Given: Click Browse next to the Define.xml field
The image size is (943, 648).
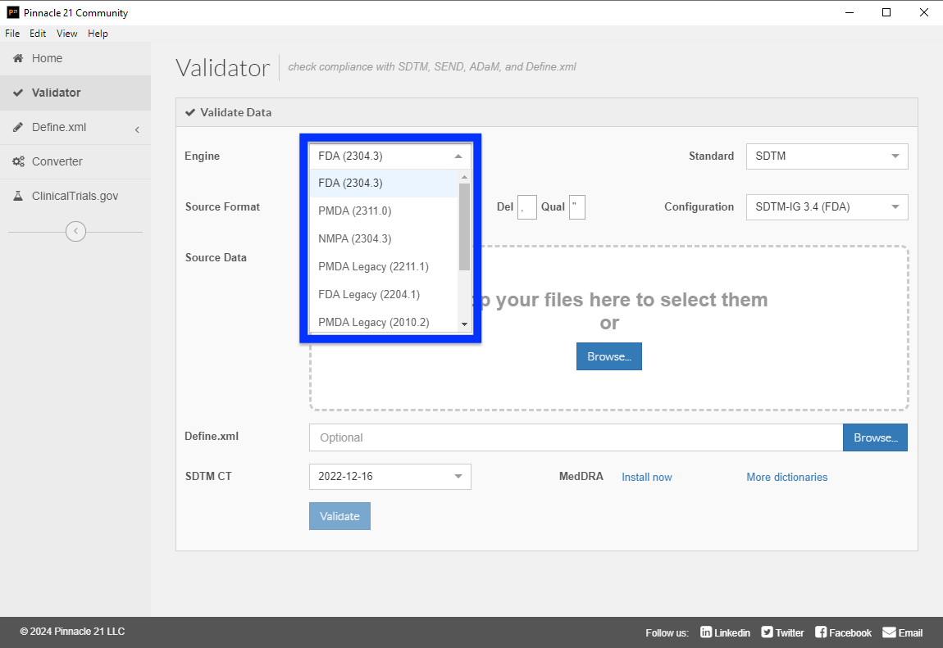Looking at the screenshot, I should pyautogui.click(x=876, y=437).
